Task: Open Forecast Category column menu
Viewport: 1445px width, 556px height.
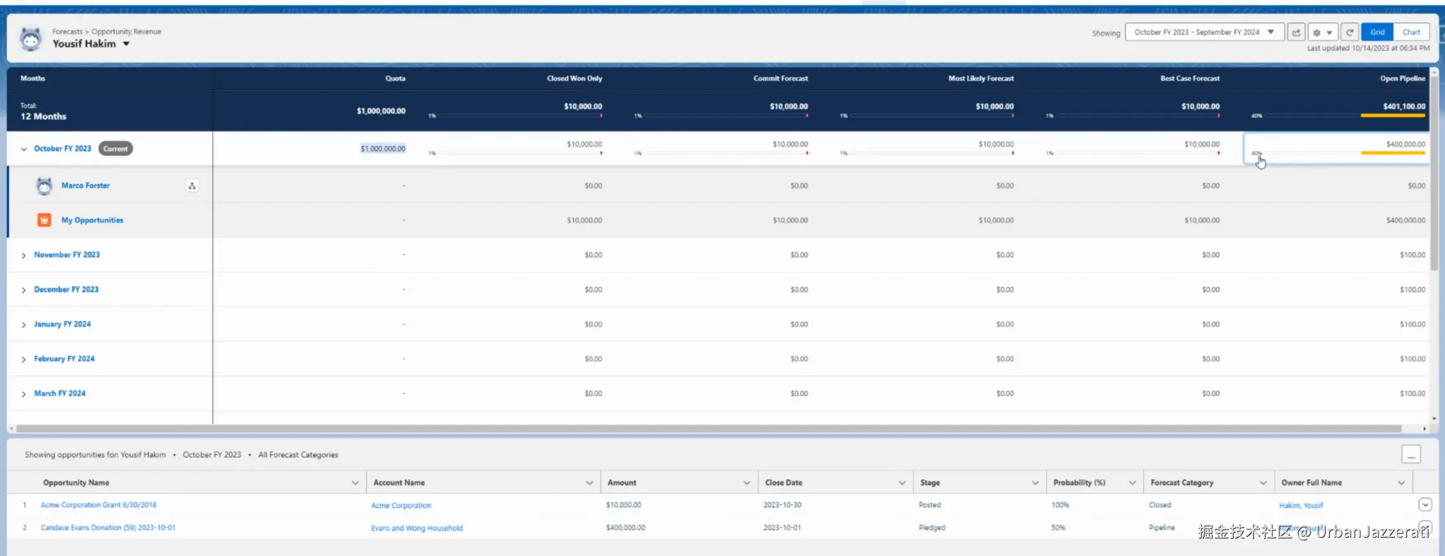Action: click(1263, 483)
